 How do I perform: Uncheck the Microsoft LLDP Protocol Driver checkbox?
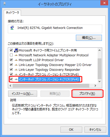tap(11, 60)
